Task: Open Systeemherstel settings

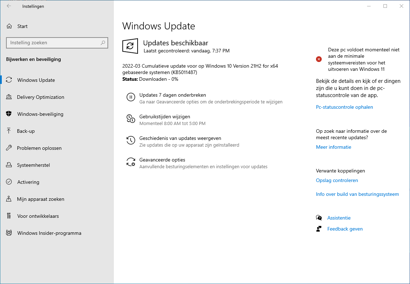Action: (33, 165)
